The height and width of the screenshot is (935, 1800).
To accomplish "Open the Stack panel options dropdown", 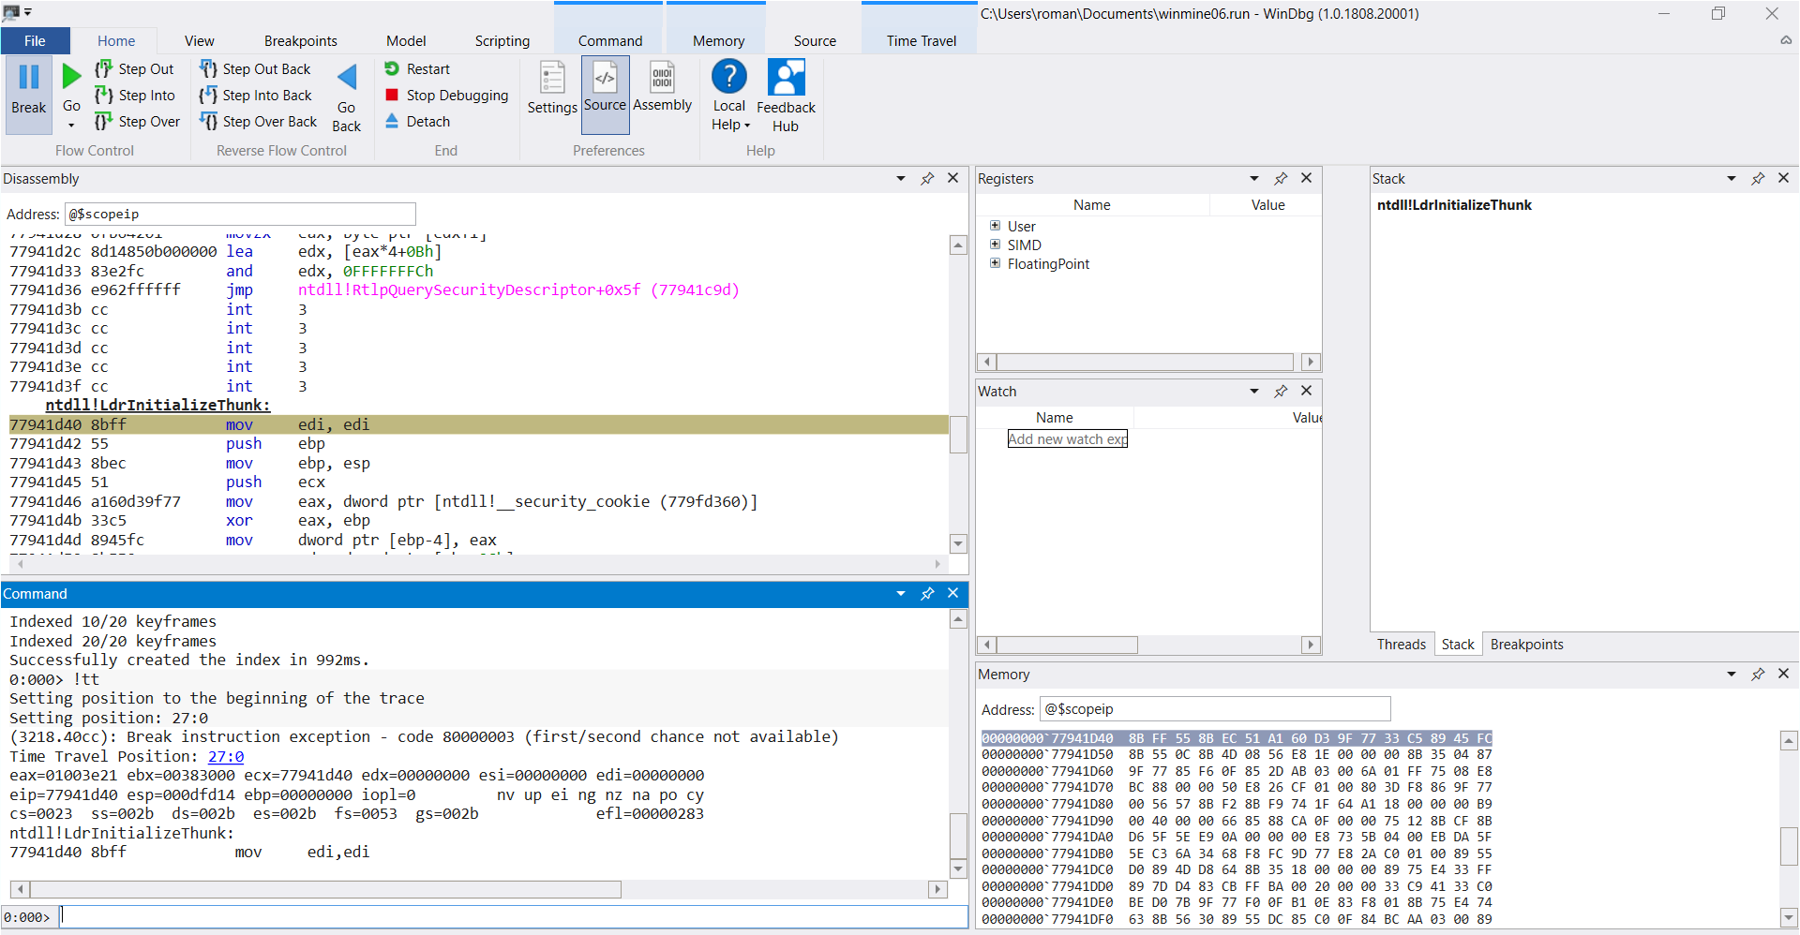I will coord(1732,178).
